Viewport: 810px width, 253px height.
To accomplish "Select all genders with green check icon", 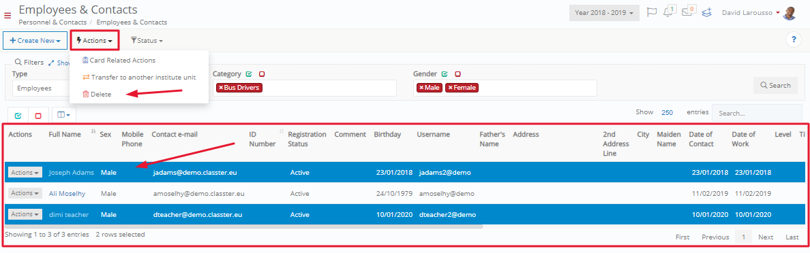I will [x=445, y=74].
